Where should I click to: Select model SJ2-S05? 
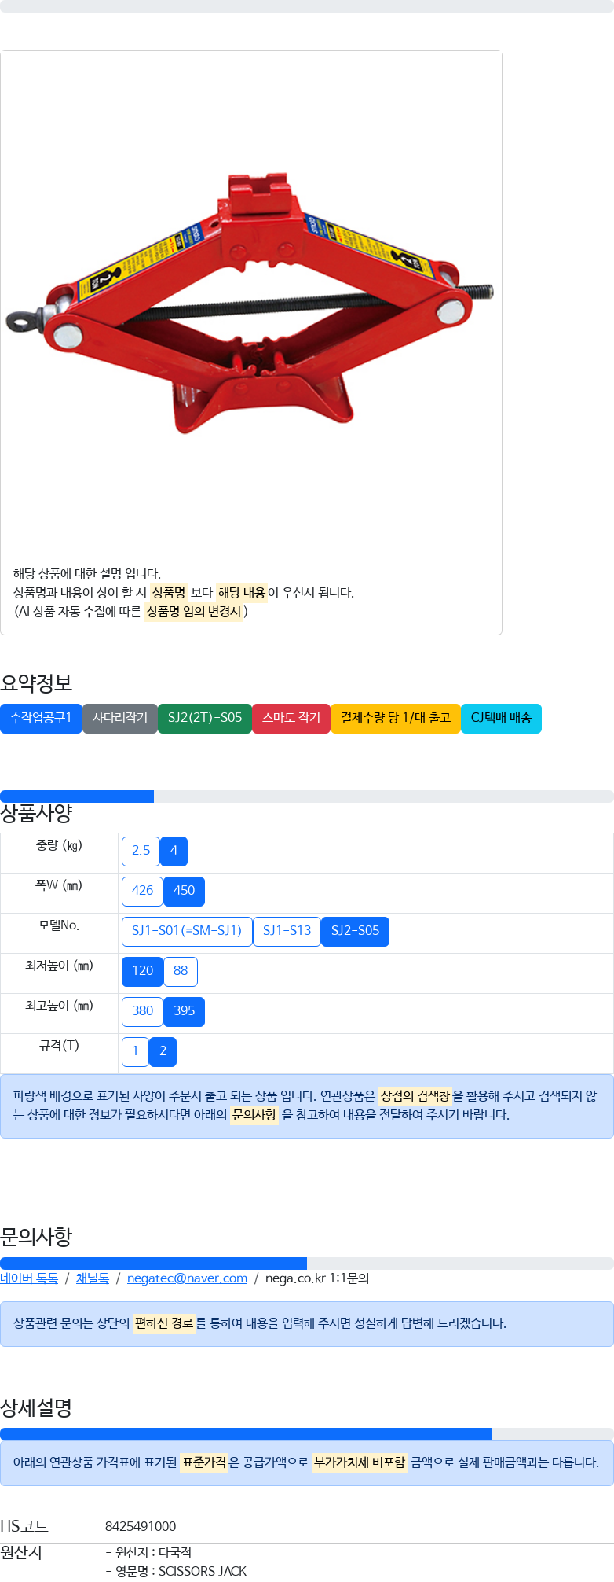click(355, 931)
